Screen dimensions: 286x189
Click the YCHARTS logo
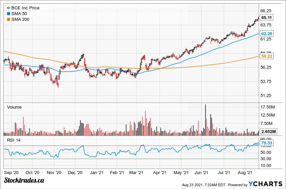point(265,184)
